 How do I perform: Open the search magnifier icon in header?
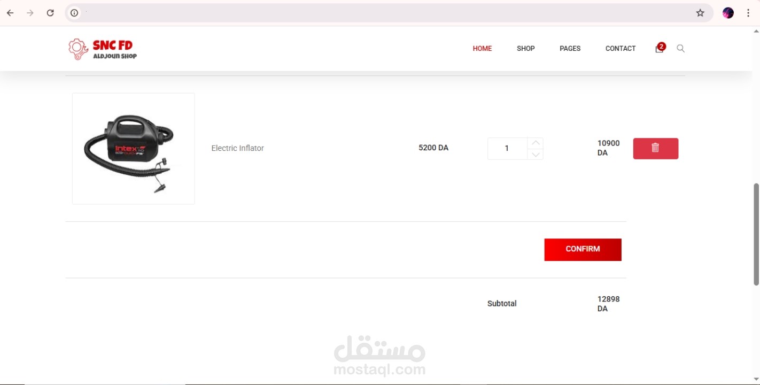click(x=680, y=48)
